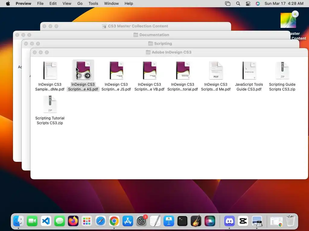
Task: Select InDesign CS3 Scriptin...torial.pdf icon
Action: coord(183,70)
